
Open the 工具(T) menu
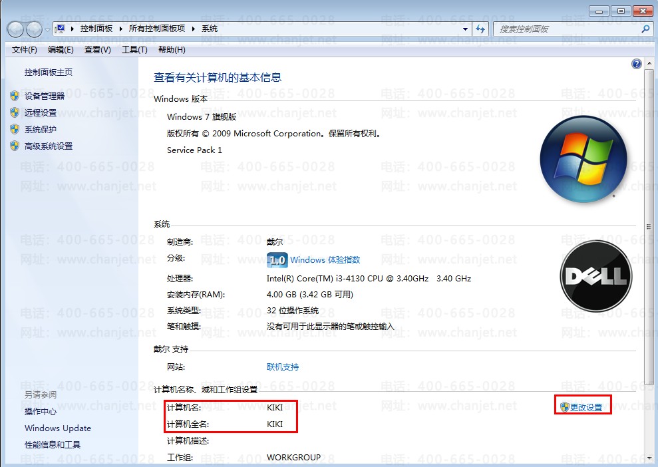tap(134, 50)
